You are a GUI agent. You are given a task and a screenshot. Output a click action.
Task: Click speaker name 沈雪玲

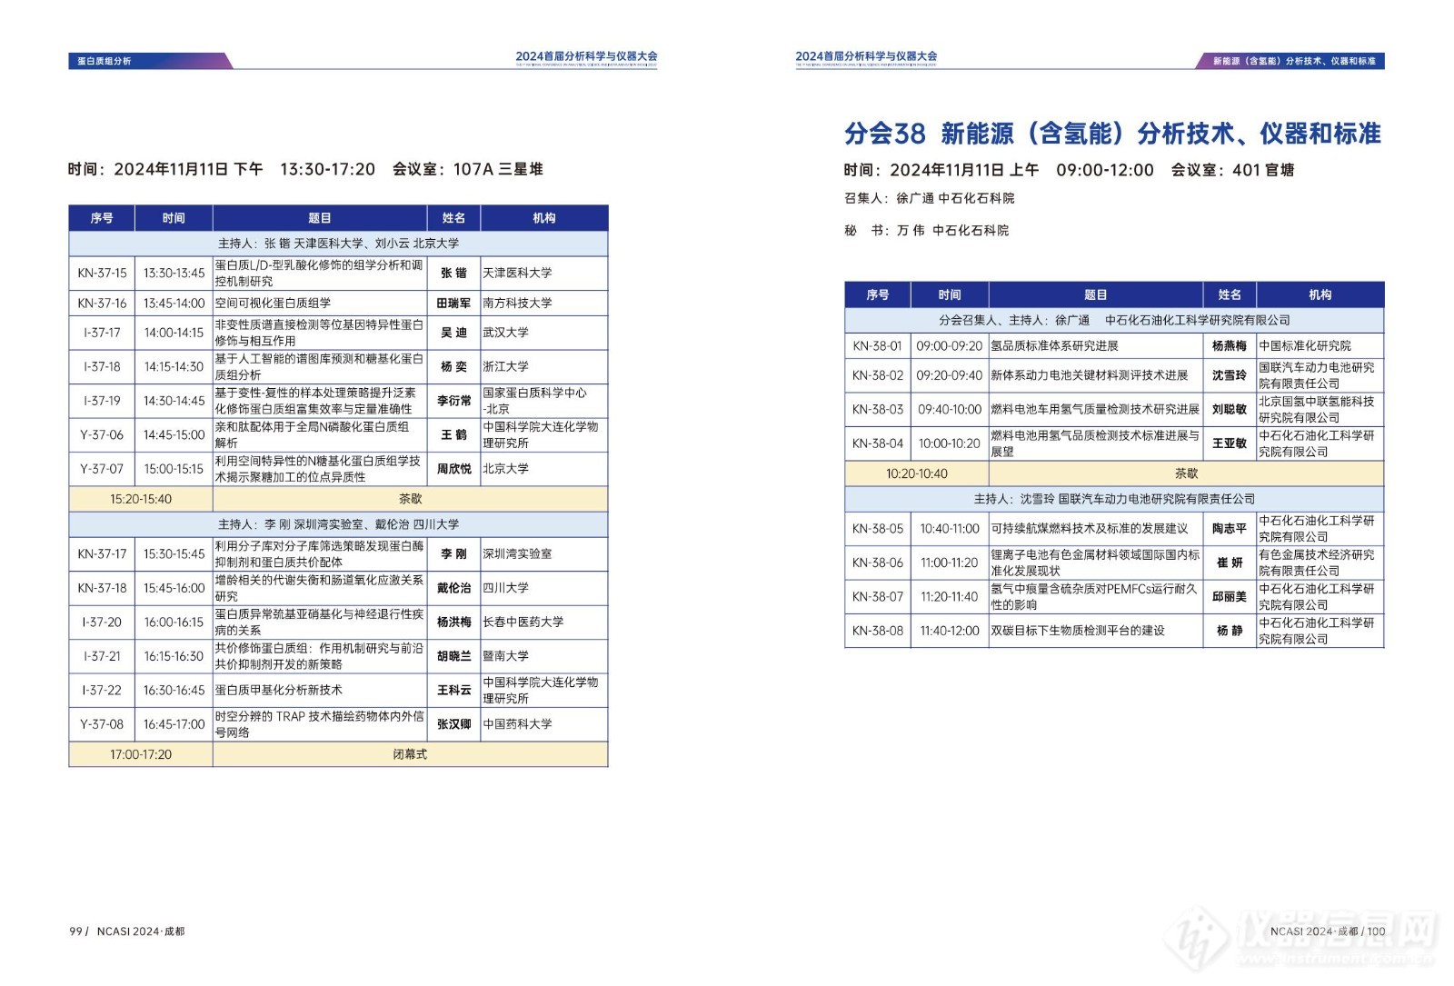pos(1230,375)
